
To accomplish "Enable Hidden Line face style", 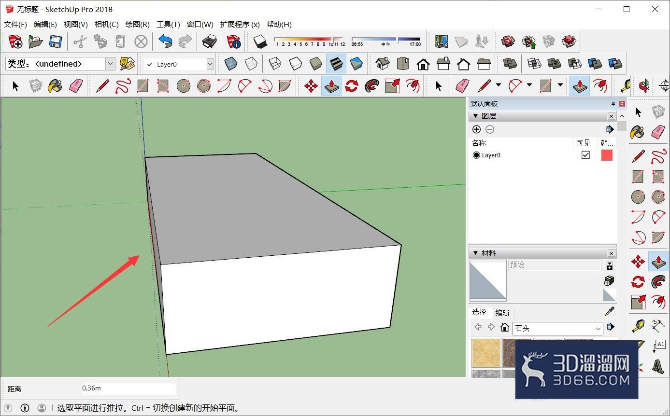I will [x=295, y=64].
